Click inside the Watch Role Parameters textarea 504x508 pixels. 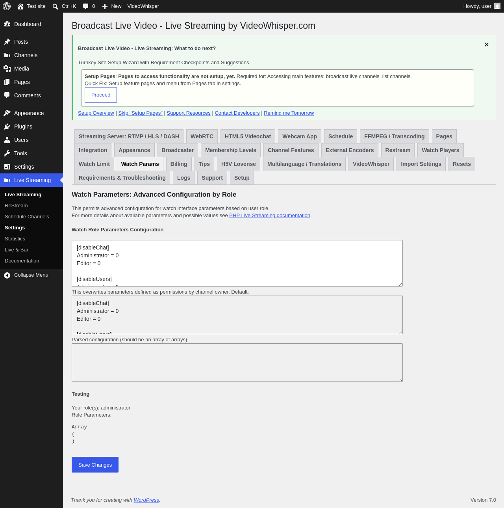point(237,263)
